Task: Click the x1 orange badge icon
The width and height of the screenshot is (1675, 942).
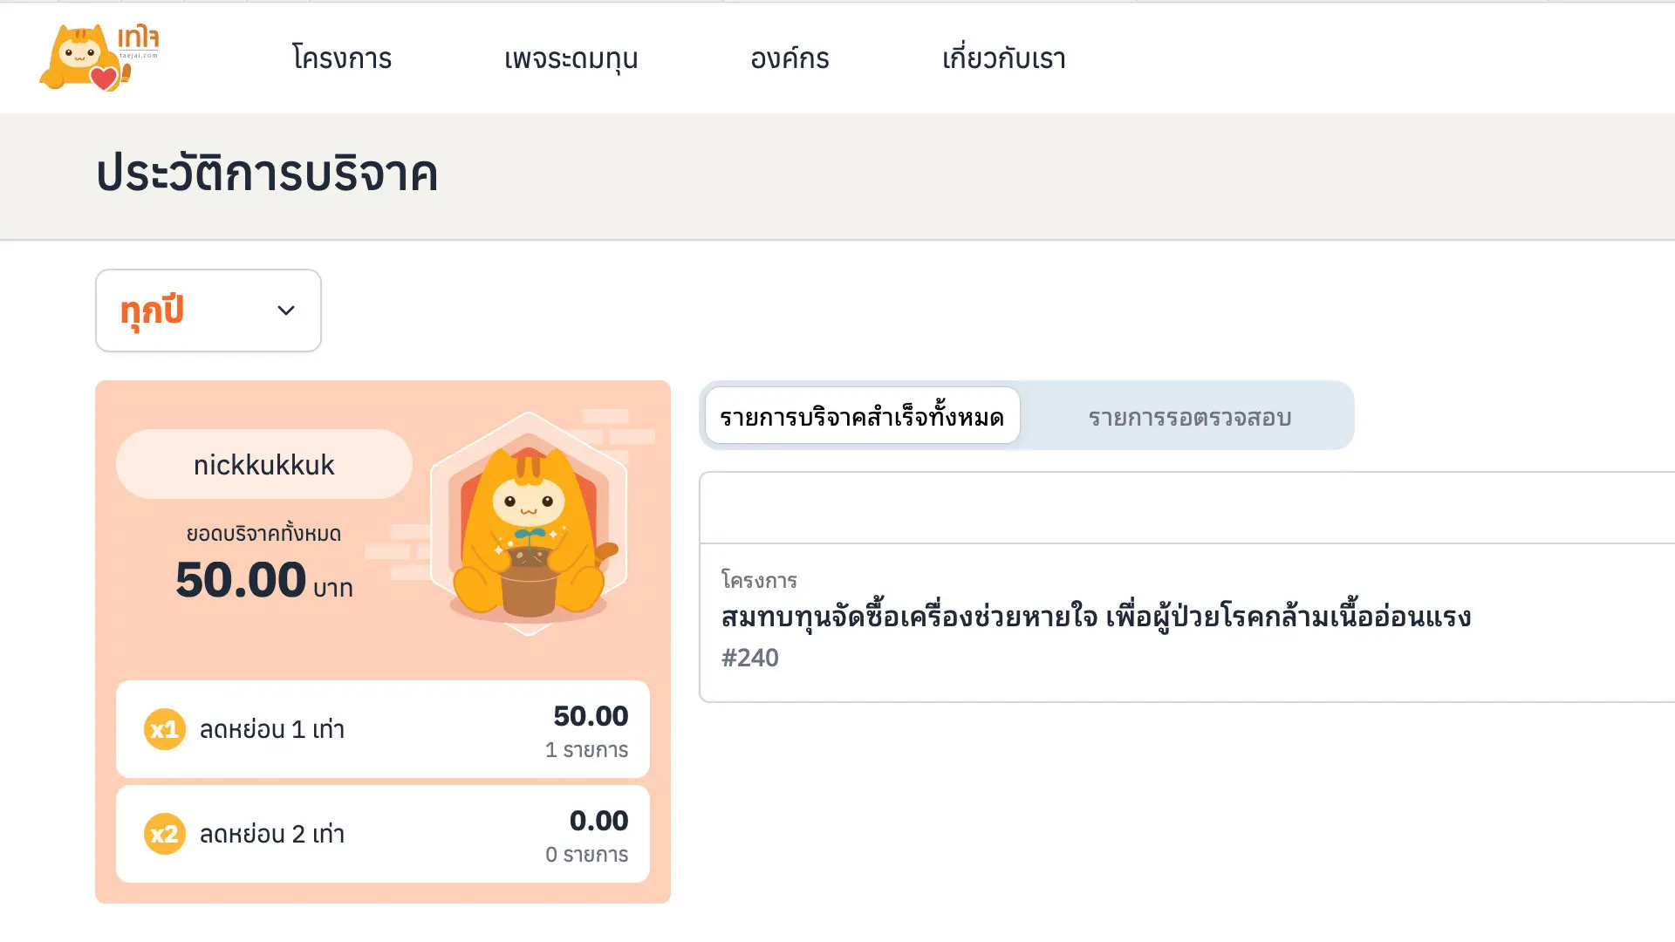Action: click(x=164, y=729)
